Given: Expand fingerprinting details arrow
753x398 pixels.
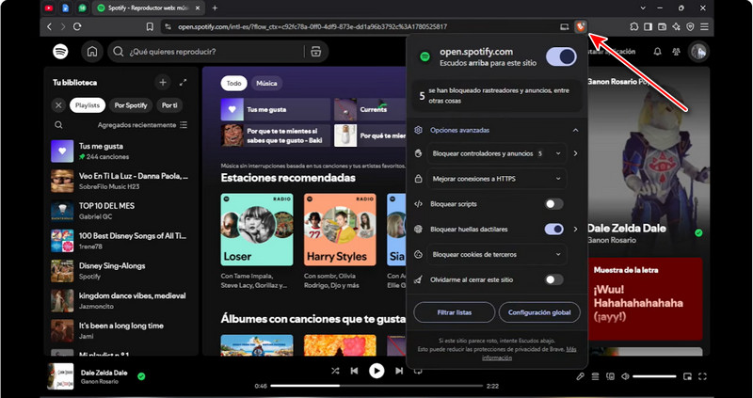Looking at the screenshot, I should tap(575, 229).
